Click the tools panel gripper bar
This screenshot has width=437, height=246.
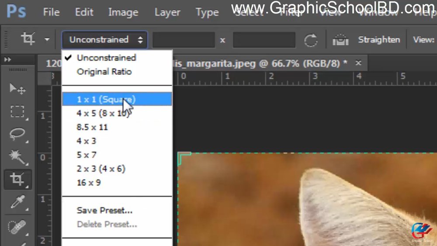tap(18, 69)
